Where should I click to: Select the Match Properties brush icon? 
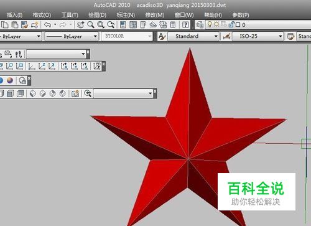coord(24,25)
